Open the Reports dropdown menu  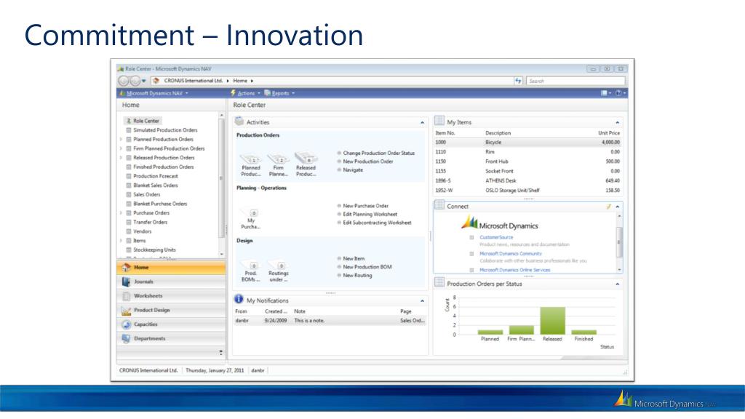pyautogui.click(x=280, y=93)
